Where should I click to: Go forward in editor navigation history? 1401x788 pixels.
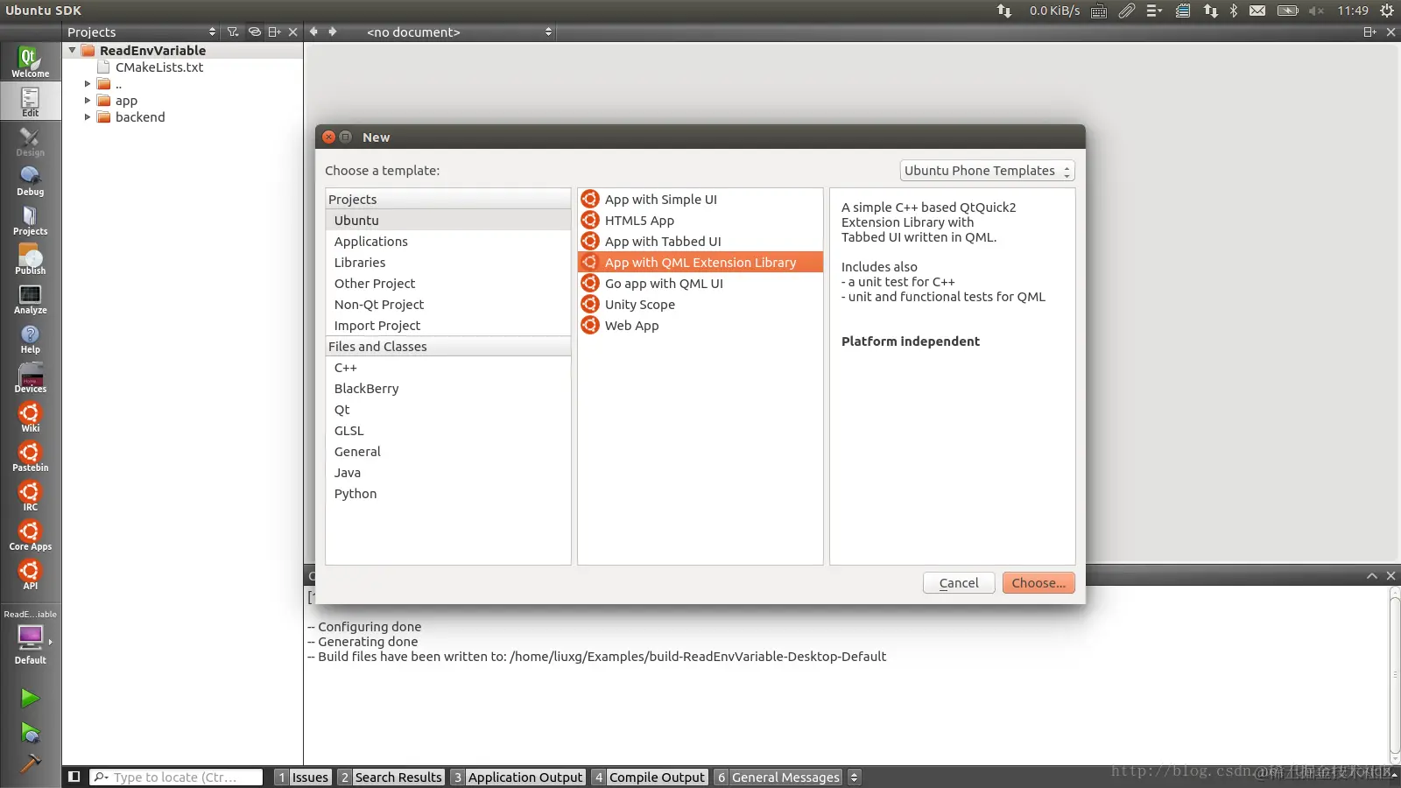pyautogui.click(x=333, y=32)
